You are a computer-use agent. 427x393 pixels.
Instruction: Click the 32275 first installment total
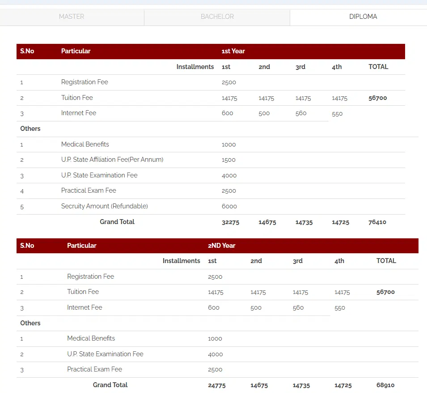(x=230, y=222)
